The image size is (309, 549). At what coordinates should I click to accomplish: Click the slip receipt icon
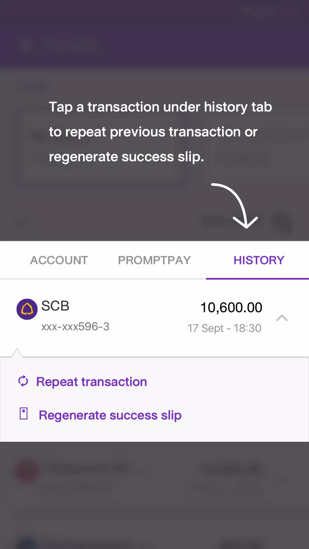point(23,414)
